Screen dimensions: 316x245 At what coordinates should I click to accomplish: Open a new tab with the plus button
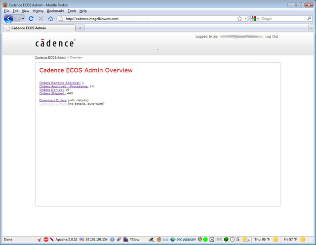(80, 28)
